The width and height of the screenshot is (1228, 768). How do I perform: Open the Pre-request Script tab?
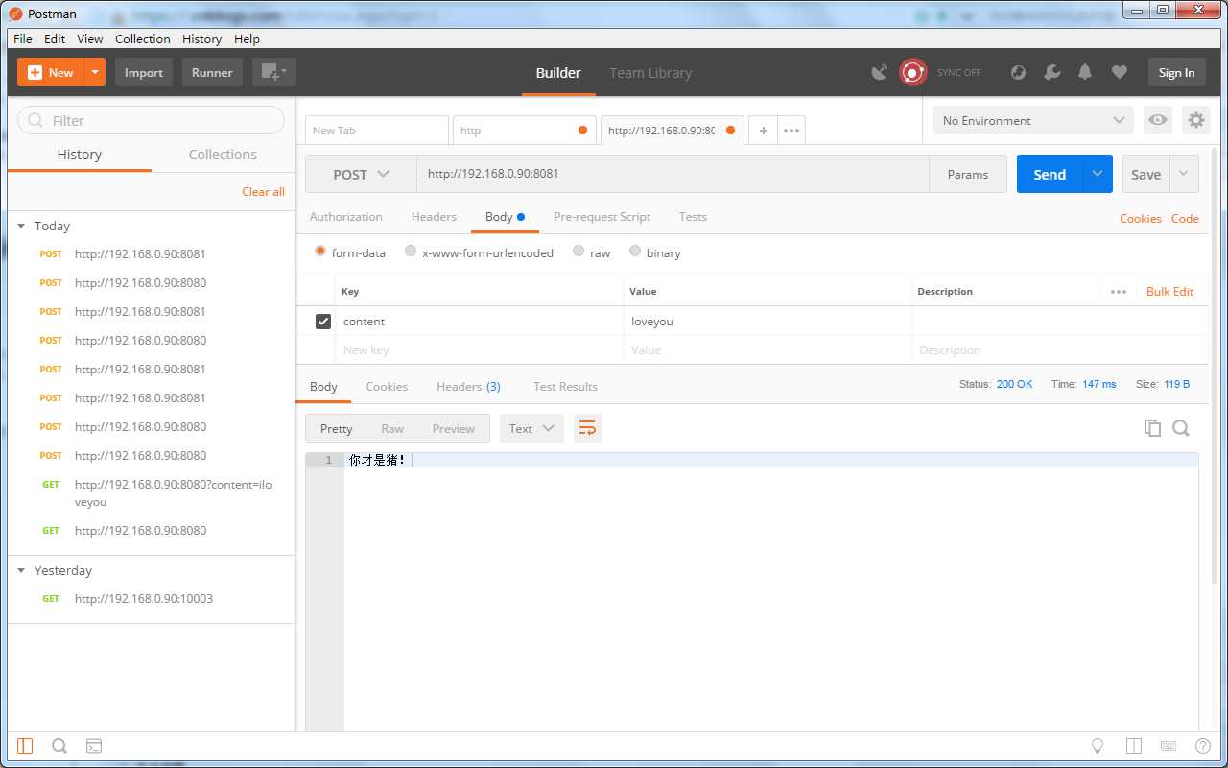click(602, 217)
